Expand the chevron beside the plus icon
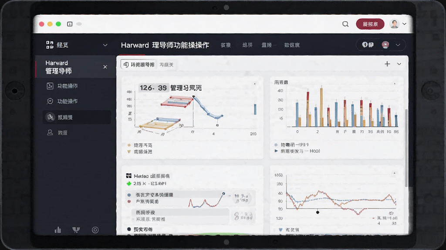The height and width of the screenshot is (250, 446). [x=399, y=64]
